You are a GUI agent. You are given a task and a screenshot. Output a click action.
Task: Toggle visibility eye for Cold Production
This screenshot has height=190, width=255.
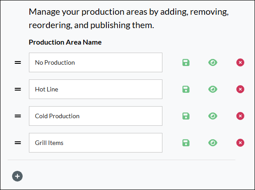[213, 116]
